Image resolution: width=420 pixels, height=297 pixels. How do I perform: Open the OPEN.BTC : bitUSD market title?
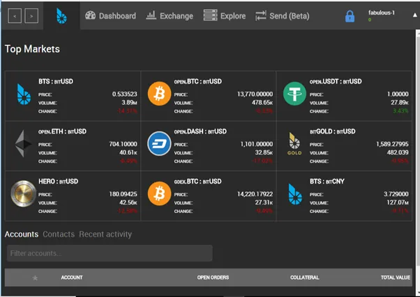[x=198, y=81]
